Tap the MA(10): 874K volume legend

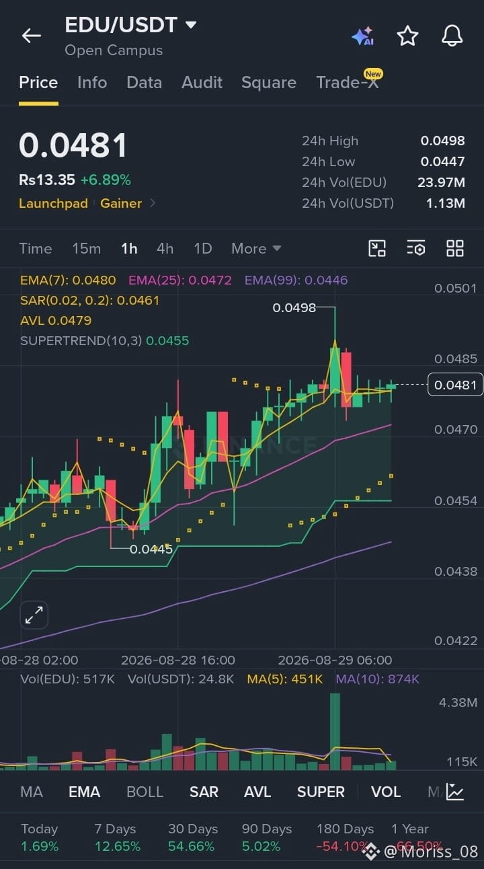pyautogui.click(x=378, y=679)
